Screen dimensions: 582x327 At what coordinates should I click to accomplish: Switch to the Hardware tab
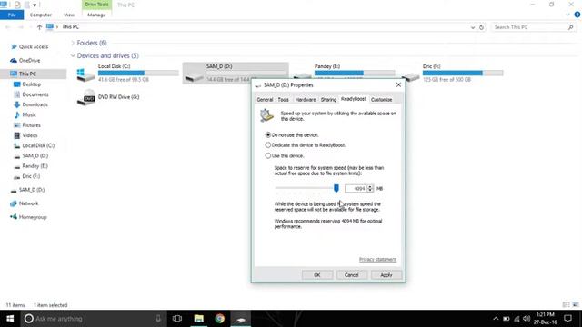click(x=306, y=99)
